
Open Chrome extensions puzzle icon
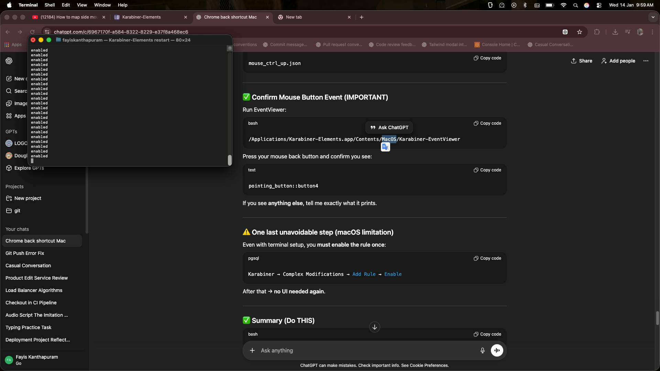click(597, 32)
